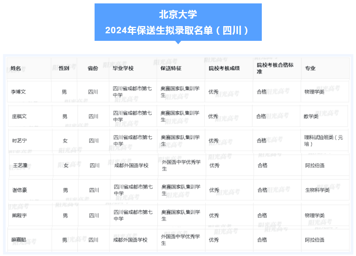Select the 院校考核成绩 column header

coord(224,68)
